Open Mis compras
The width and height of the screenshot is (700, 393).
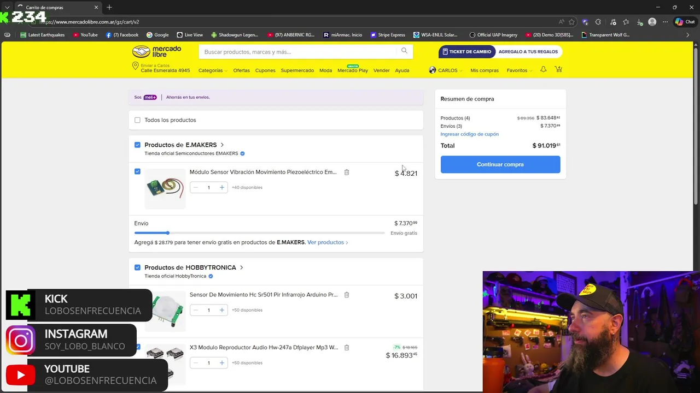click(485, 70)
